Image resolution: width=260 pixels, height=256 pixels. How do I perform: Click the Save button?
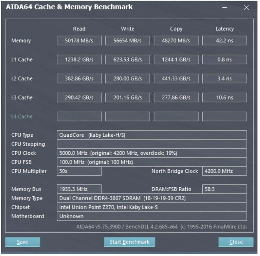pos(22,242)
